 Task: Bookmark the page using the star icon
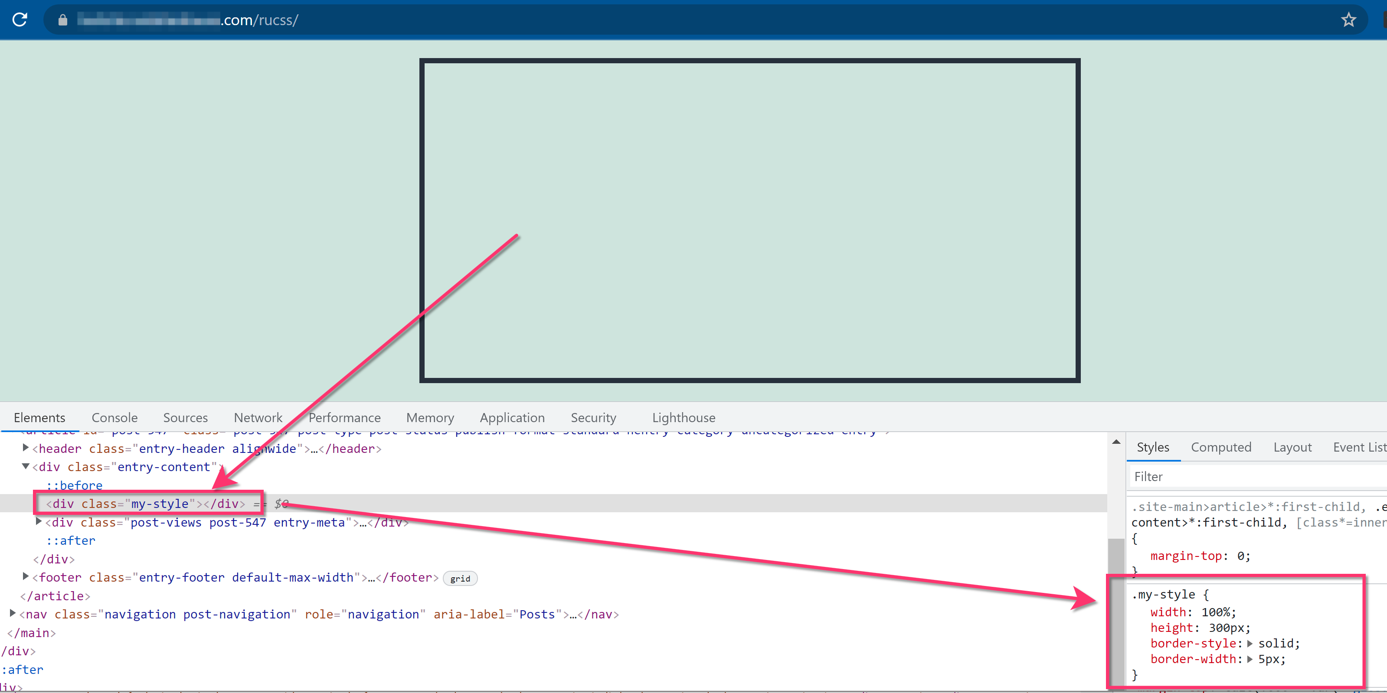(x=1348, y=20)
